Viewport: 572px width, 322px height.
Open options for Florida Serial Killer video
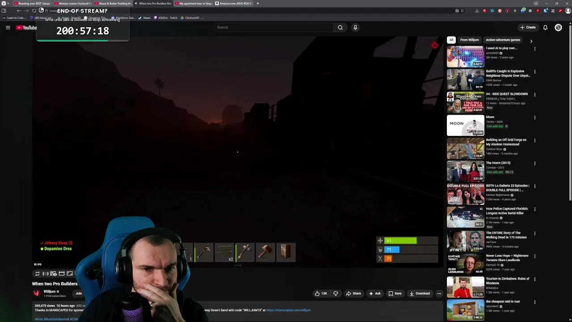point(535,209)
